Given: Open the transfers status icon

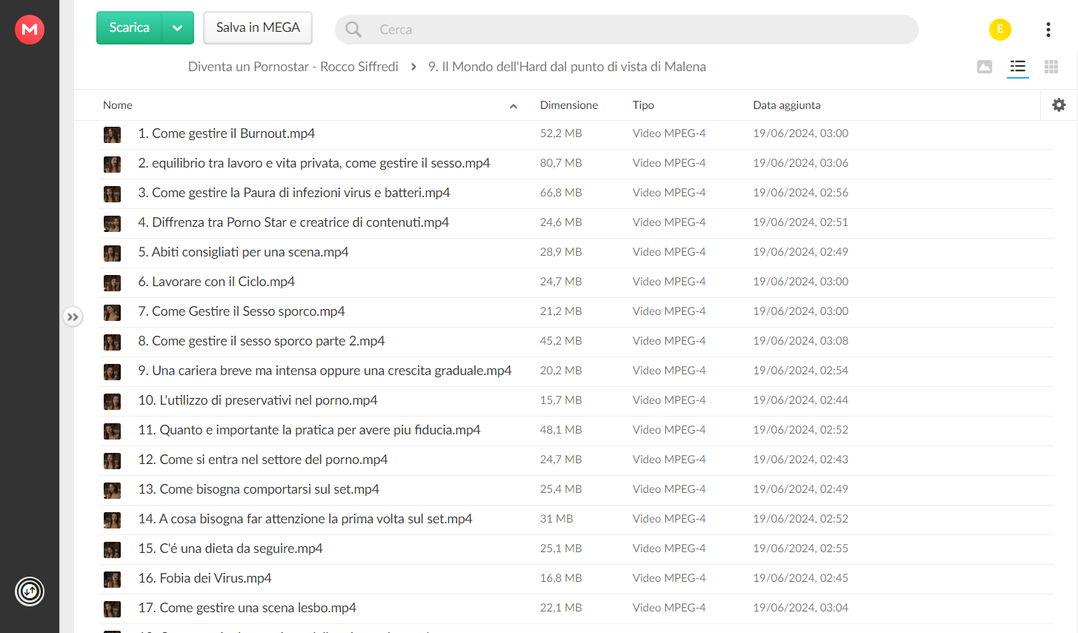Looking at the screenshot, I should tap(30, 591).
